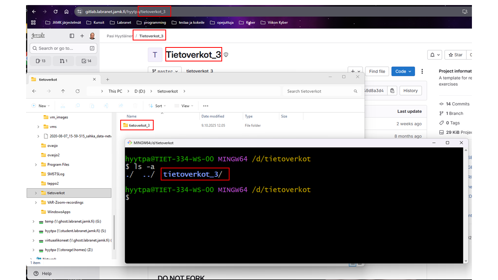Open the notification bell dropdown
The height and width of the screenshot is (280, 498).
pyautogui.click(x=435, y=55)
